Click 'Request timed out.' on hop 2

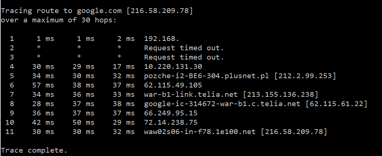(x=184, y=48)
